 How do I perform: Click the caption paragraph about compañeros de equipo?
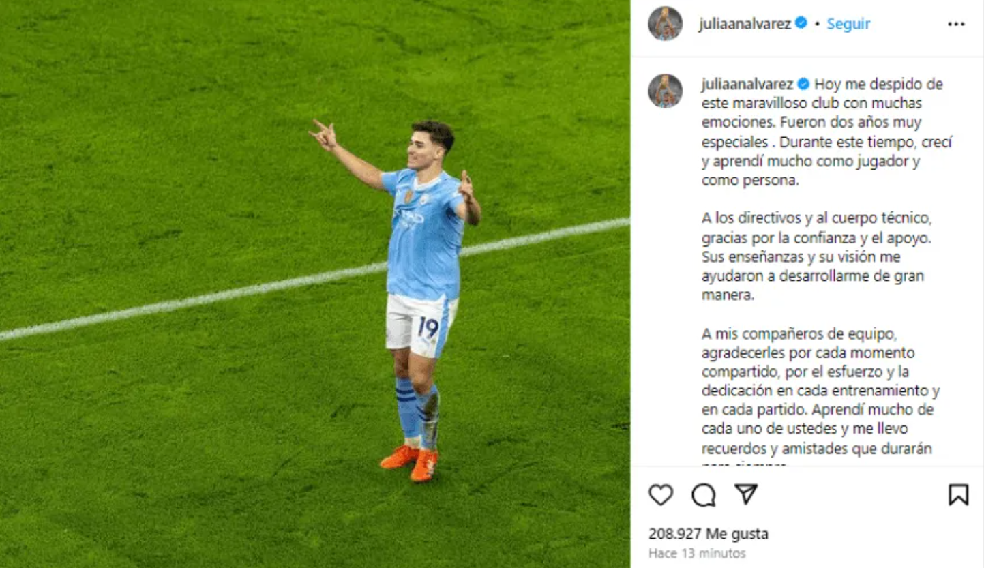(821, 401)
